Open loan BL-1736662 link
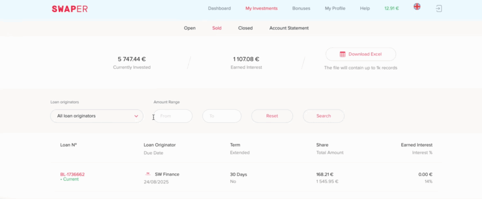Viewport: 482px width, 199px height. 72,174
